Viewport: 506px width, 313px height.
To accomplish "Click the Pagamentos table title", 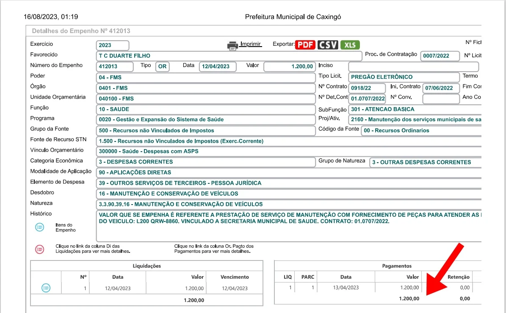I will [x=397, y=266].
